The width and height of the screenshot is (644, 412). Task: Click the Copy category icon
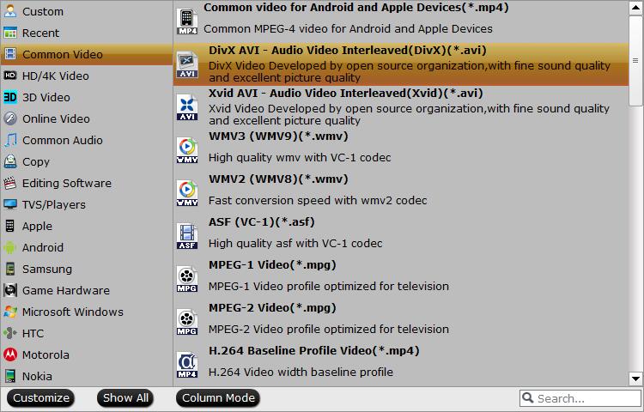(x=10, y=161)
